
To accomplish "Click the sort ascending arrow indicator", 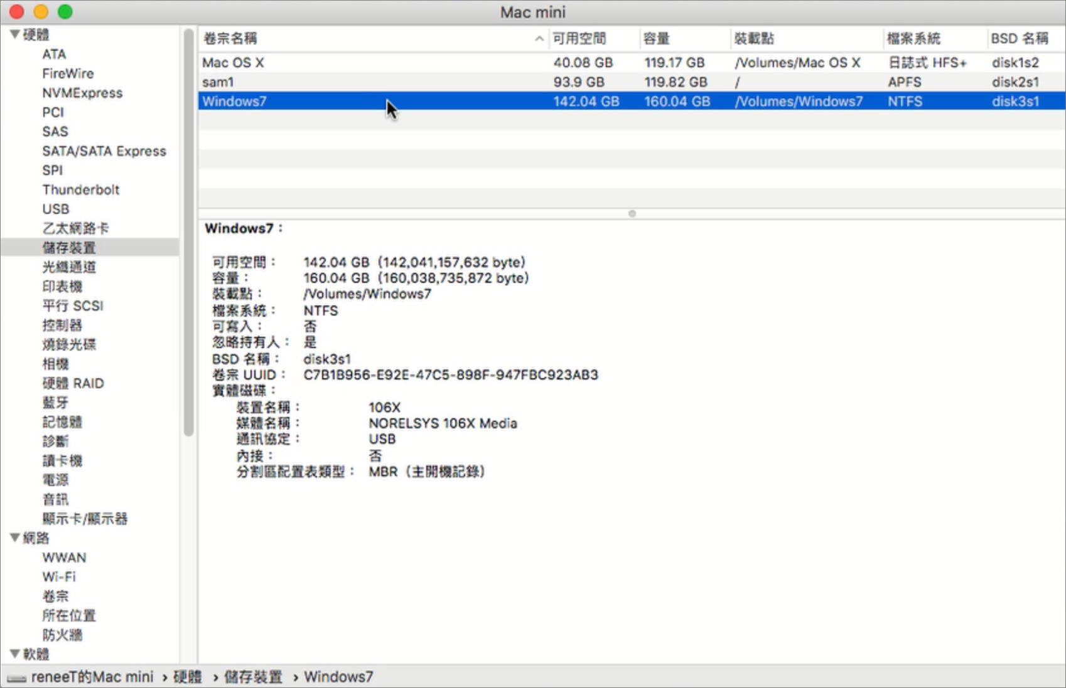I will (x=539, y=39).
